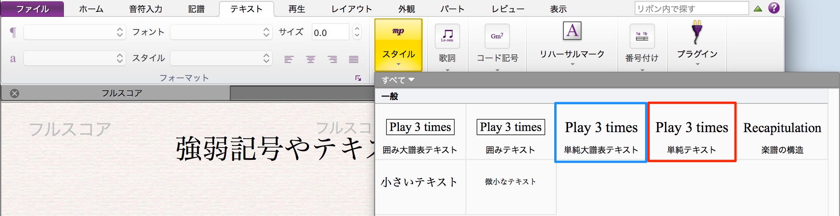Choose 単純テキスト style
This screenshot has height=216, width=840.
692,132
